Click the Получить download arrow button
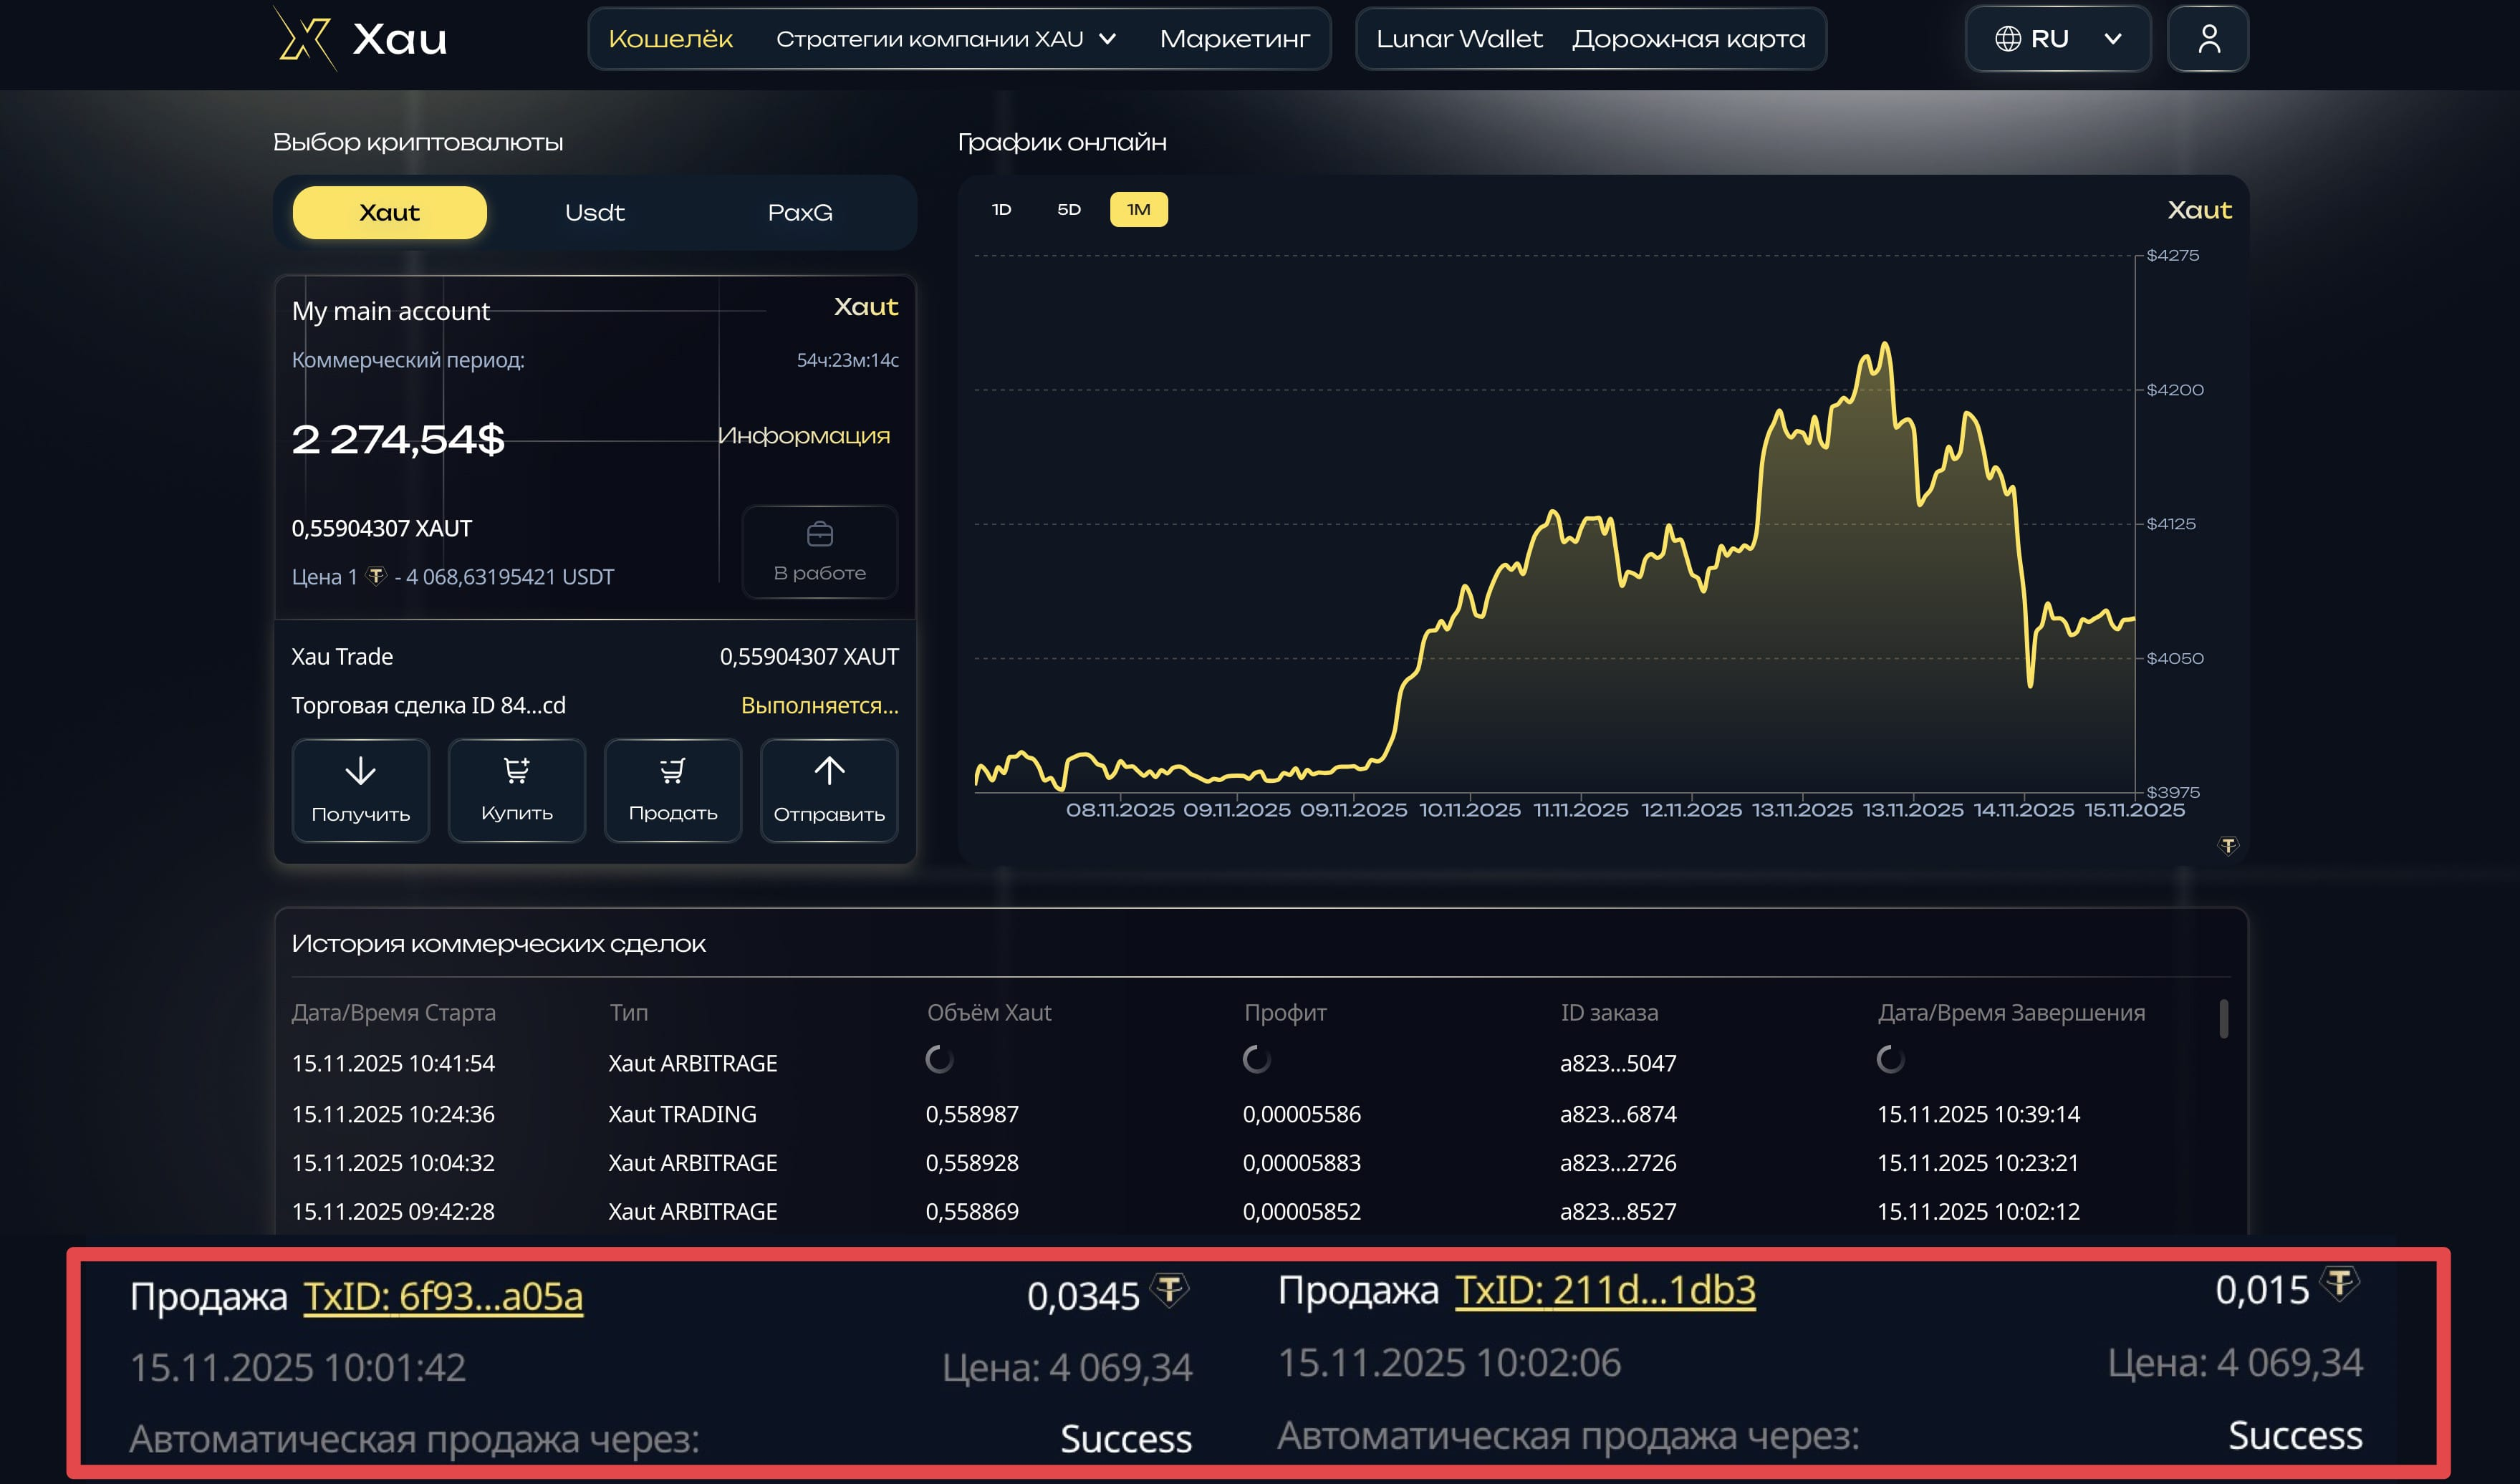 coord(360,789)
